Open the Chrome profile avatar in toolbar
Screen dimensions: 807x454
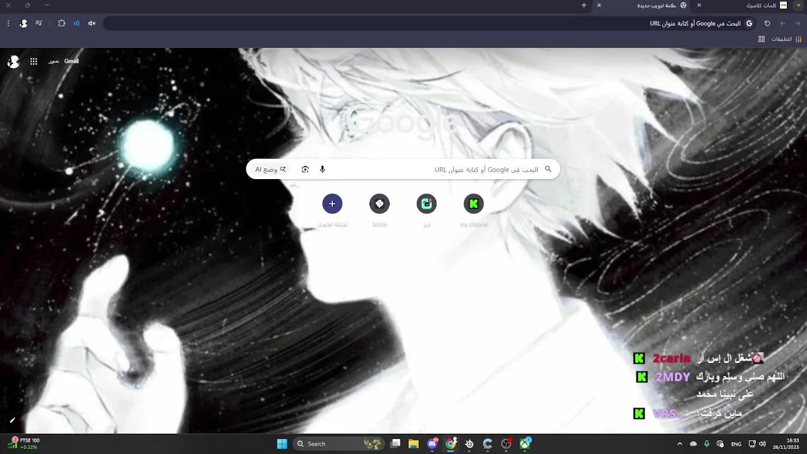click(x=23, y=23)
